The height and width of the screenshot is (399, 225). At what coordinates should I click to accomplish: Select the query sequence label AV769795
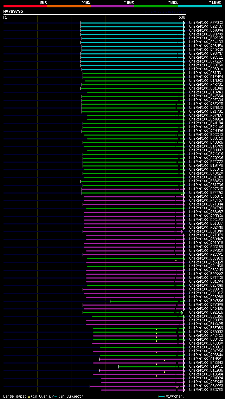coord(13,11)
